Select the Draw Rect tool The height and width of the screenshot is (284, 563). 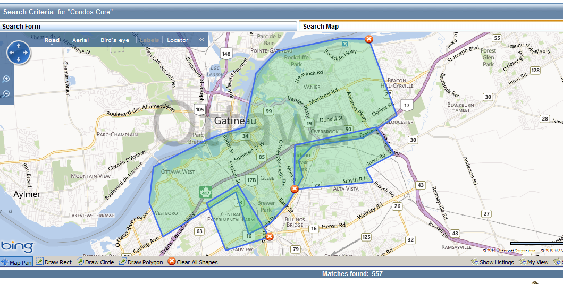tap(54, 262)
